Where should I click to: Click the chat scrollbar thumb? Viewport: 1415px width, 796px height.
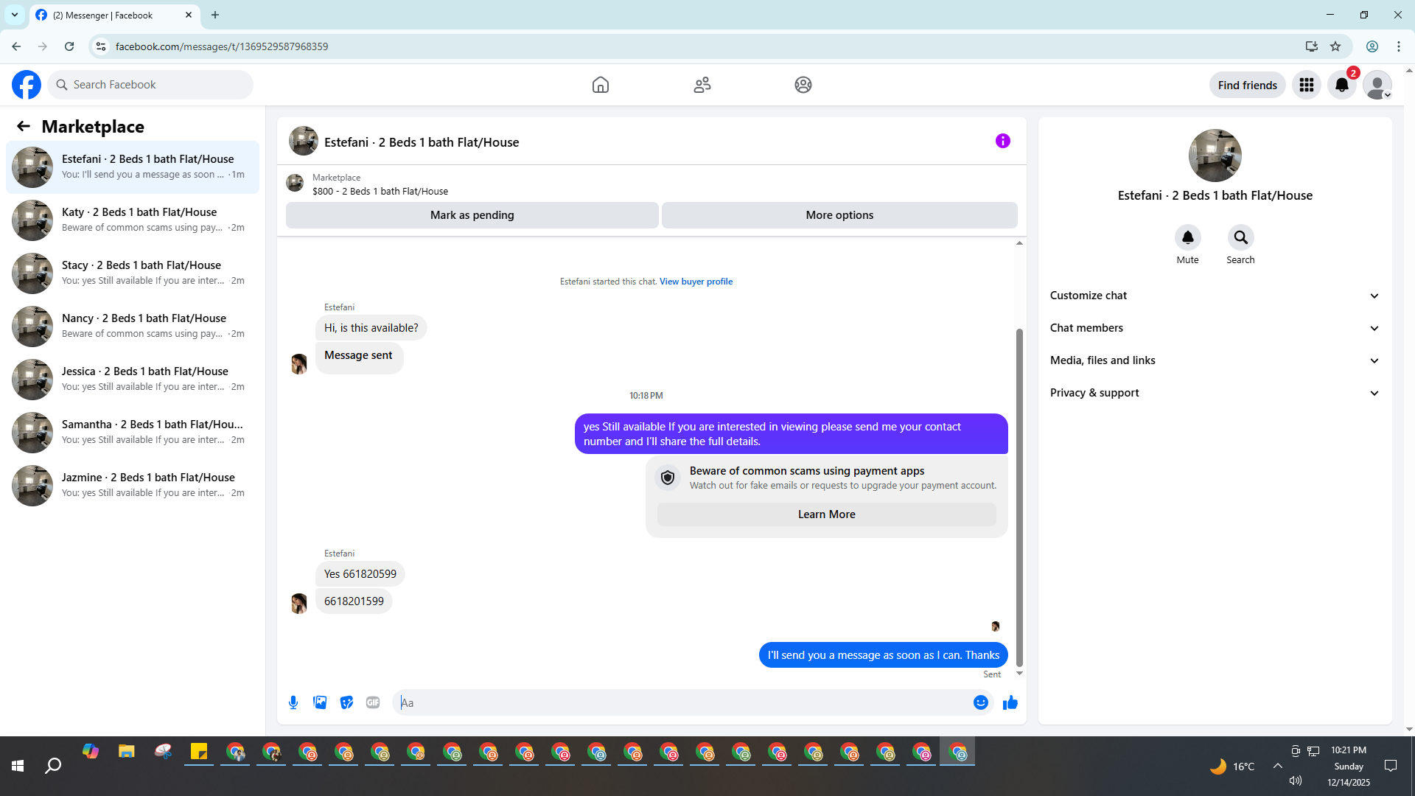click(1019, 497)
